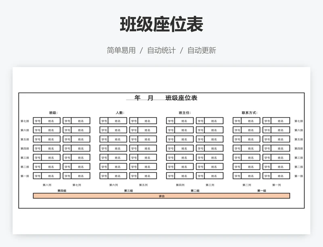Select the 简单易用 subtitle text
The width and height of the screenshot is (323, 247).
[121, 50]
